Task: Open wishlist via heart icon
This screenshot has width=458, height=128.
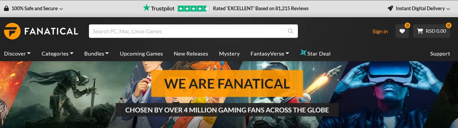Action: (402, 31)
